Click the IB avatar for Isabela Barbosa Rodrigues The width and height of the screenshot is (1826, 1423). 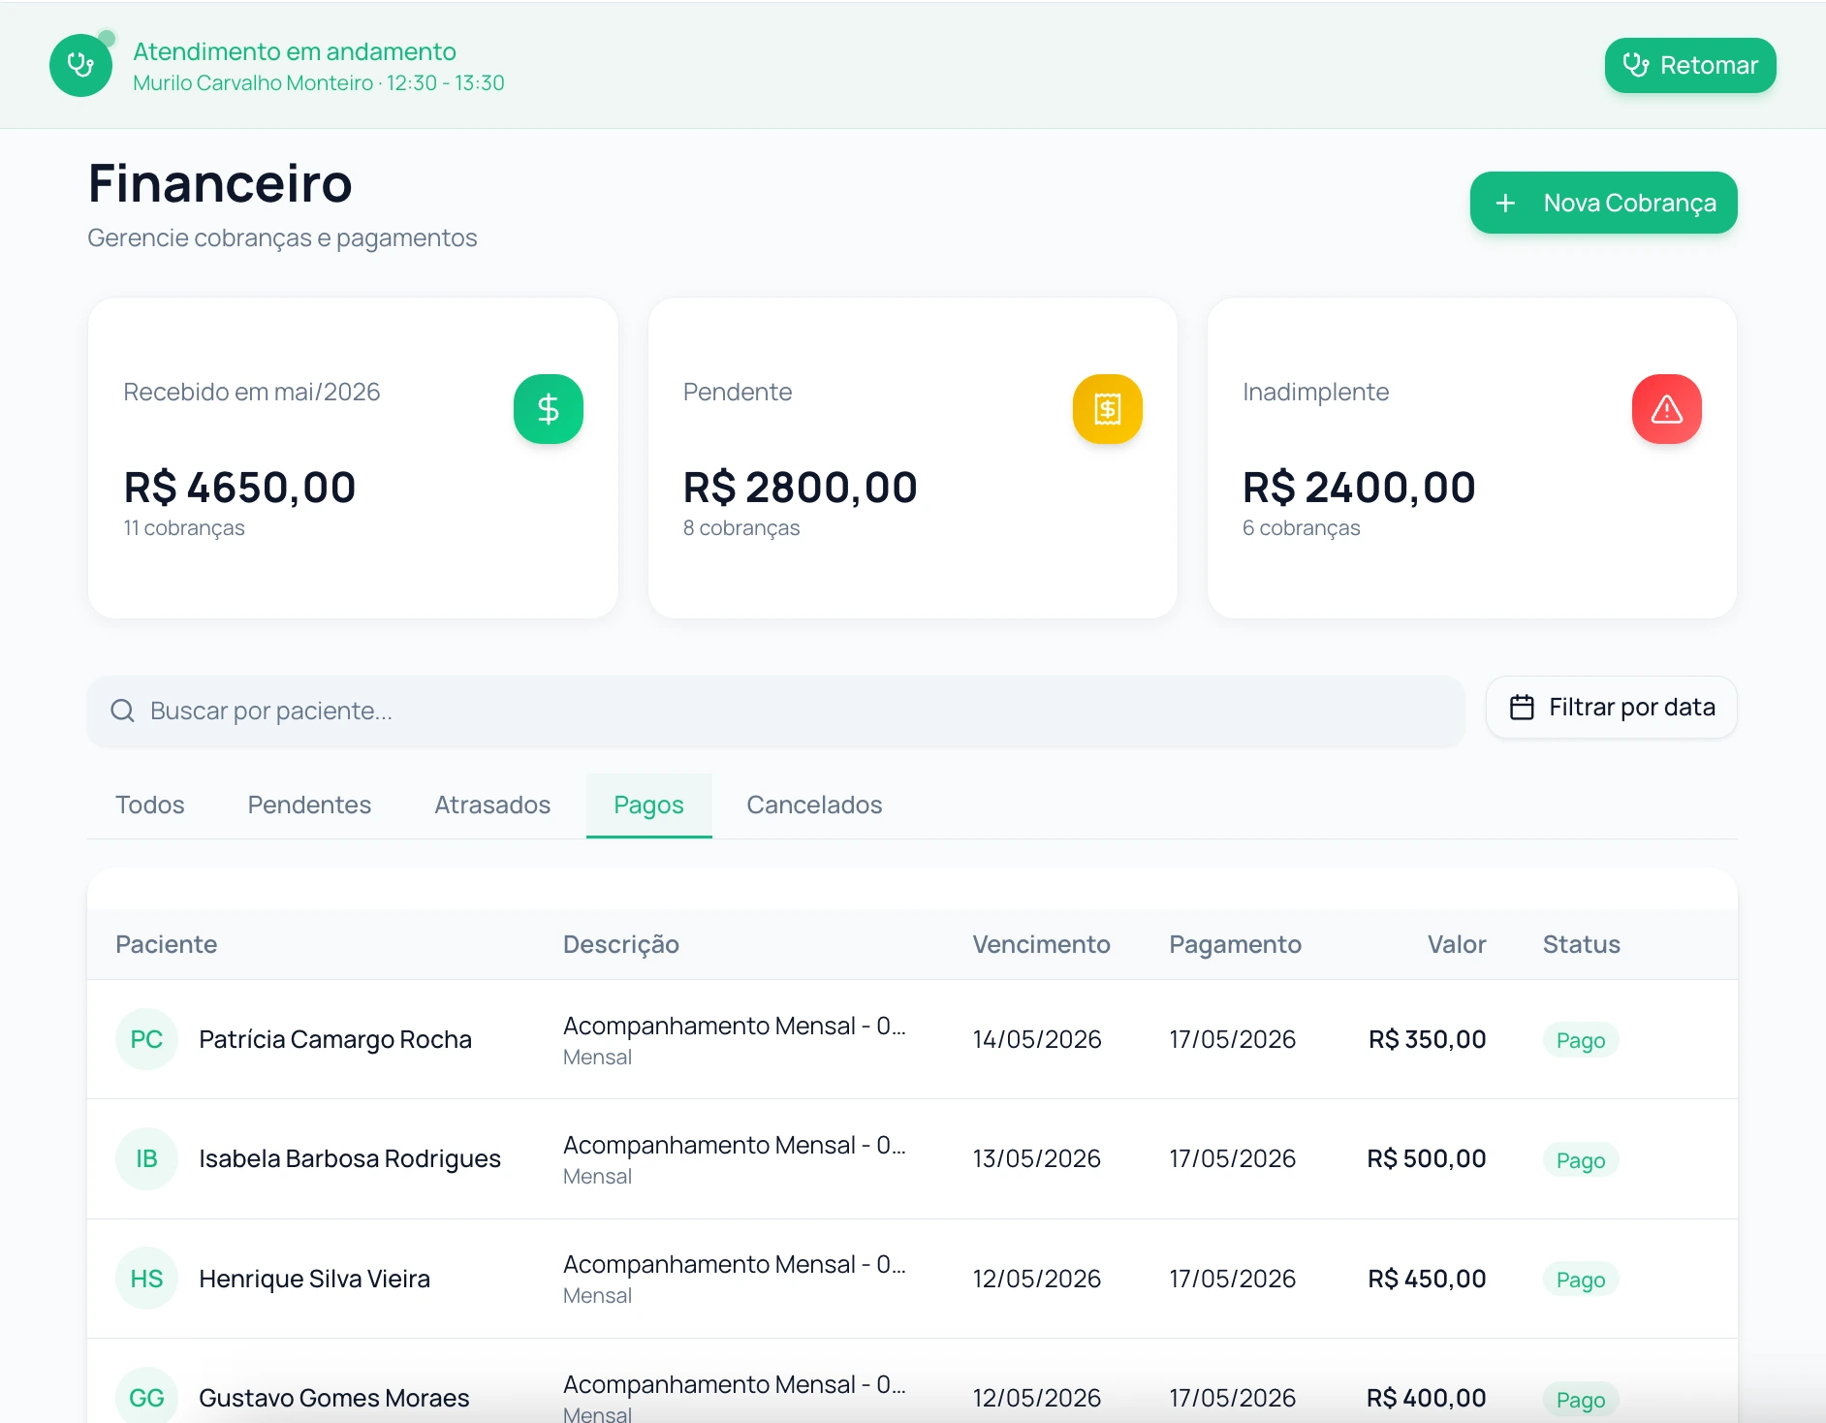pos(146,1158)
